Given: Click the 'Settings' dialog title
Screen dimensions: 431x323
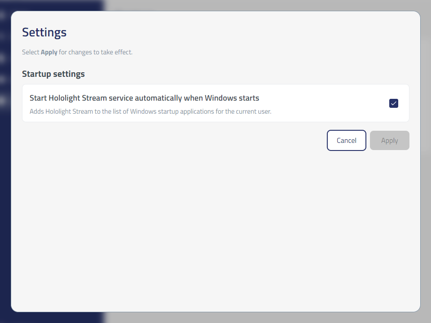Looking at the screenshot, I should tap(44, 32).
